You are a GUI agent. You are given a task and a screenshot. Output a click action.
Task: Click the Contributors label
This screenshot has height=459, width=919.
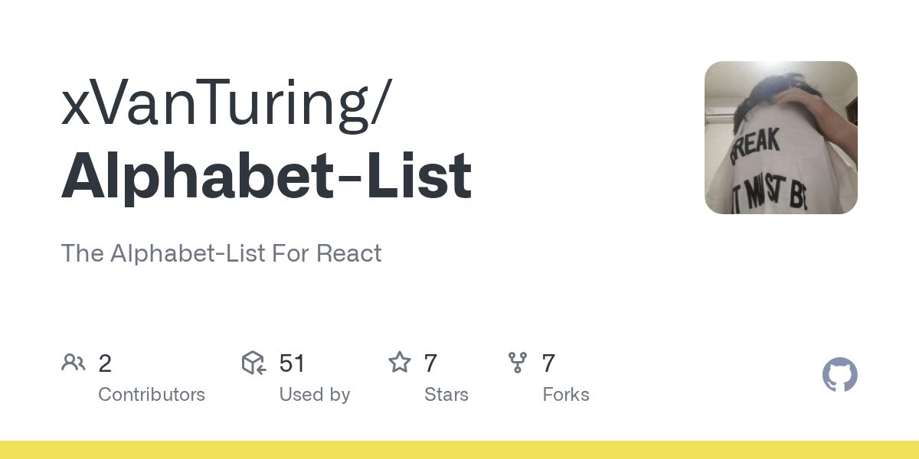tap(152, 395)
